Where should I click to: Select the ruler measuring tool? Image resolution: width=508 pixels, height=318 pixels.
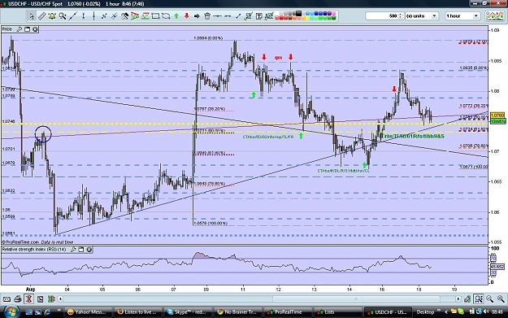coord(41,16)
